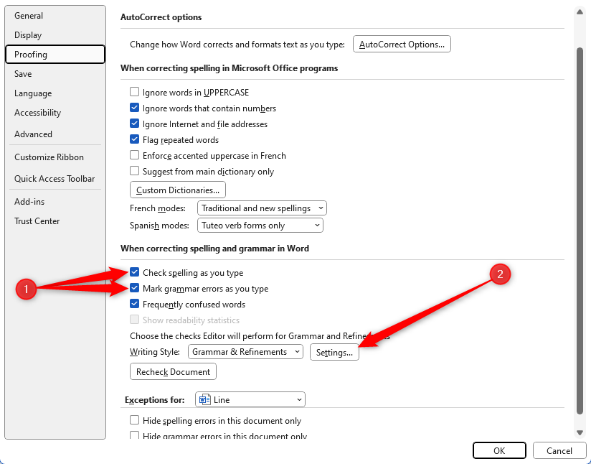
Task: Click the Custom Dictionaries button
Action: 177,190
